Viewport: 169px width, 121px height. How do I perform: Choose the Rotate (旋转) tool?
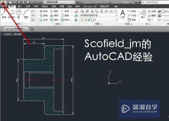click(x=54, y=11)
